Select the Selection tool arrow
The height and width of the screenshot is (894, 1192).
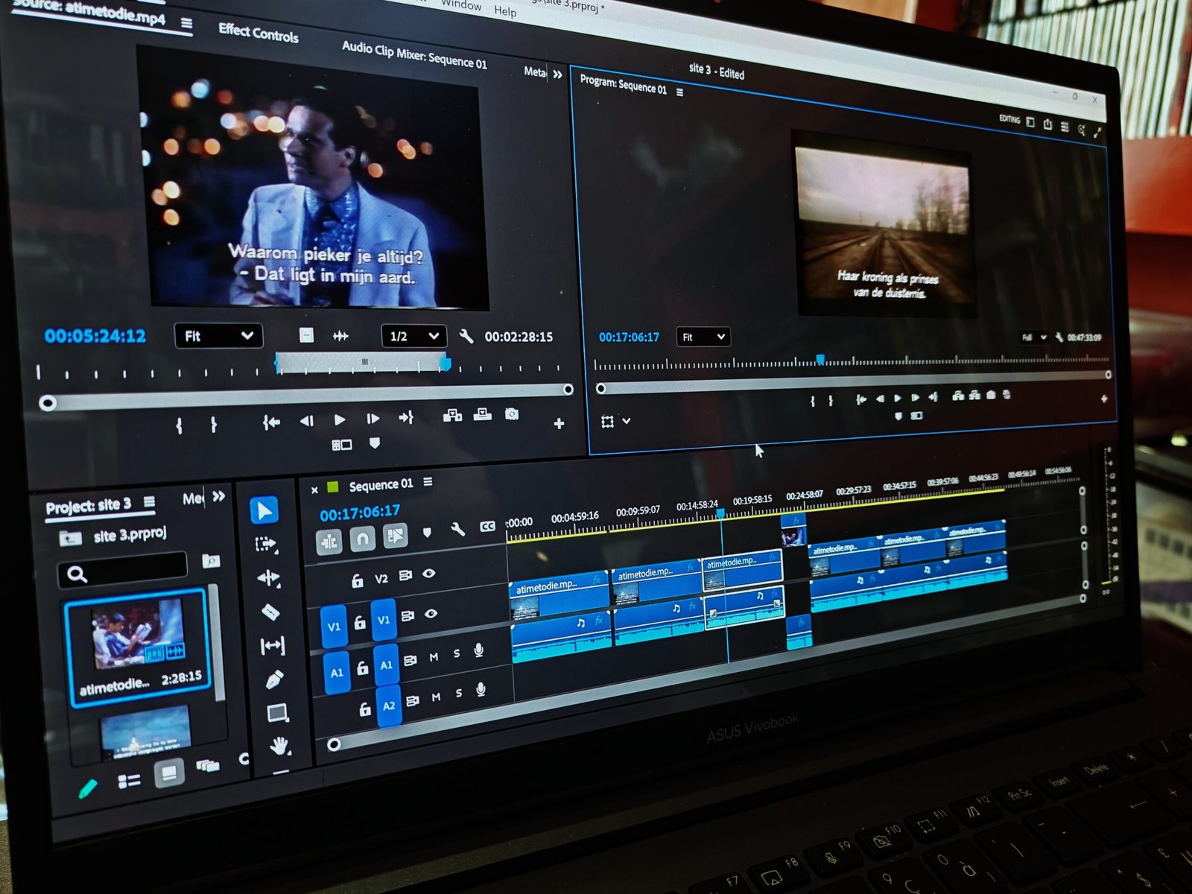264,510
